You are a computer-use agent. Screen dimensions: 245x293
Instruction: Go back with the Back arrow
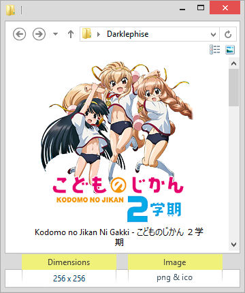coord(19,34)
